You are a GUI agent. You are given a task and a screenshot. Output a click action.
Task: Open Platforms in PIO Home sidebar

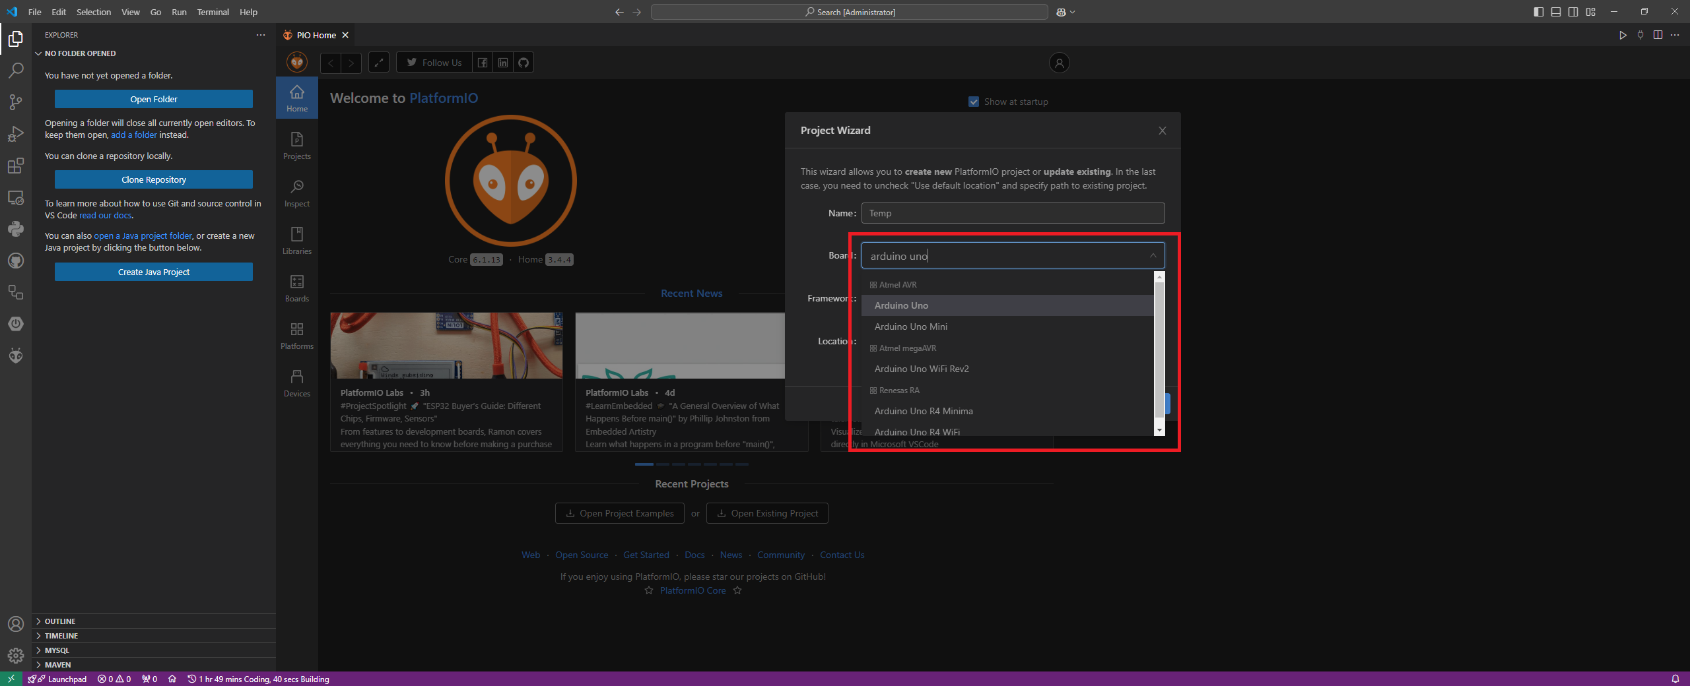click(297, 335)
